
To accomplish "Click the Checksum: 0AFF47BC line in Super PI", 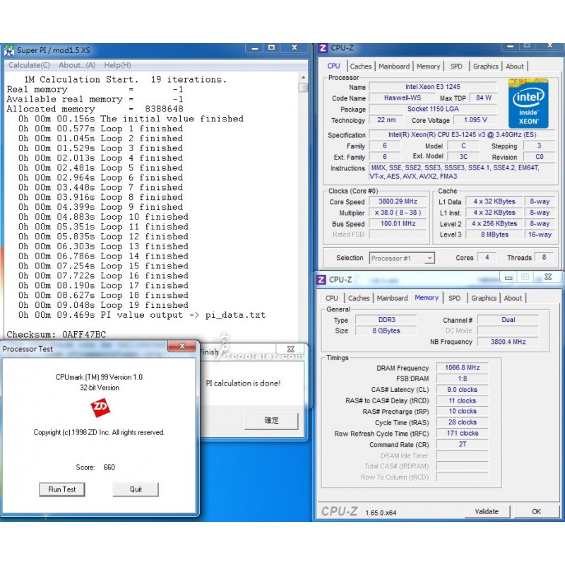I will coord(56,335).
